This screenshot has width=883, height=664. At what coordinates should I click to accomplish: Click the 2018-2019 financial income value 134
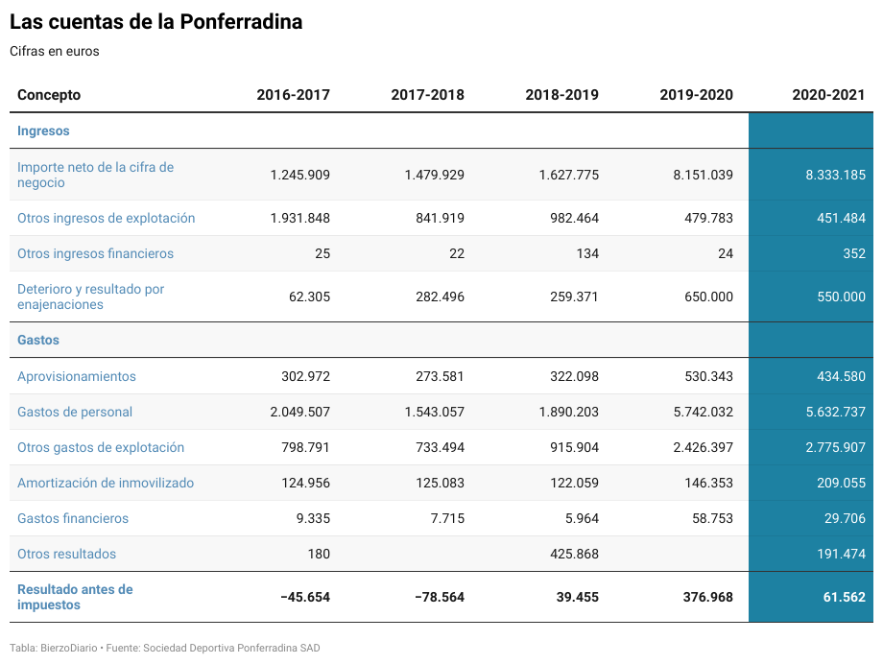587,253
